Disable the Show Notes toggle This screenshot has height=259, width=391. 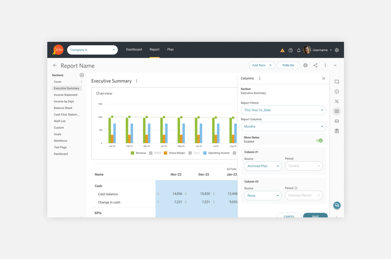319,140
